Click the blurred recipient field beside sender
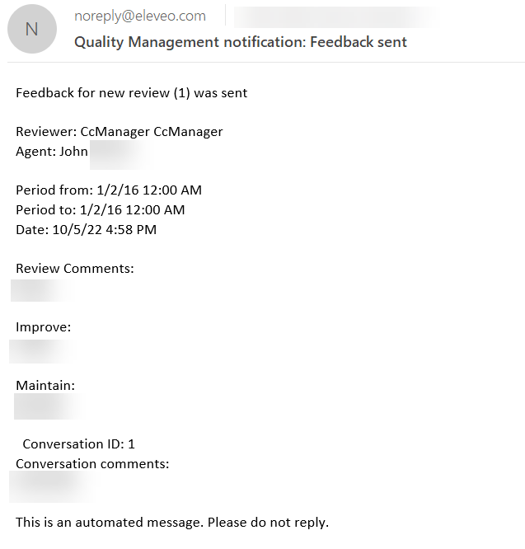This screenshot has width=525, height=549. [338, 16]
